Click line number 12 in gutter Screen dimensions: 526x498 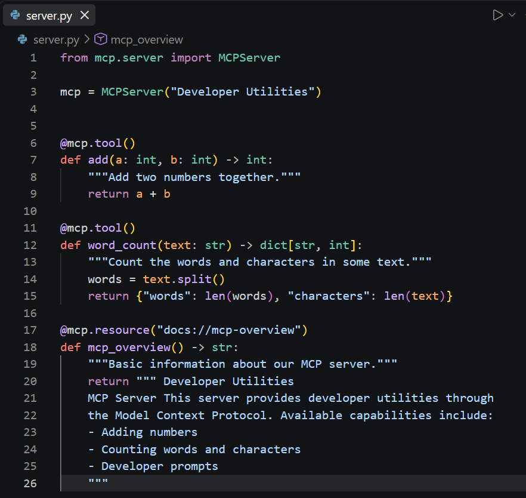(x=30, y=245)
